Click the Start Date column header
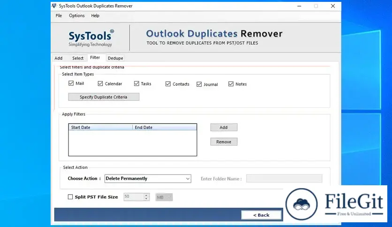 pyautogui.click(x=100, y=127)
